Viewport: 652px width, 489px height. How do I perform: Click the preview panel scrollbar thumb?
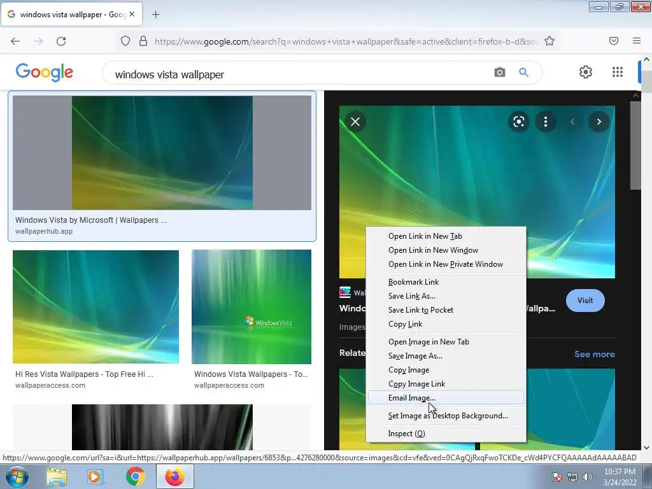pyautogui.click(x=635, y=146)
